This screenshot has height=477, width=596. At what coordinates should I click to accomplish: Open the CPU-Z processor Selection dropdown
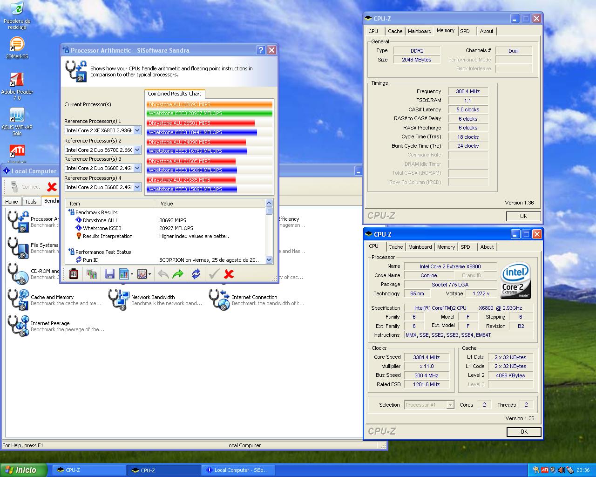coord(450,405)
